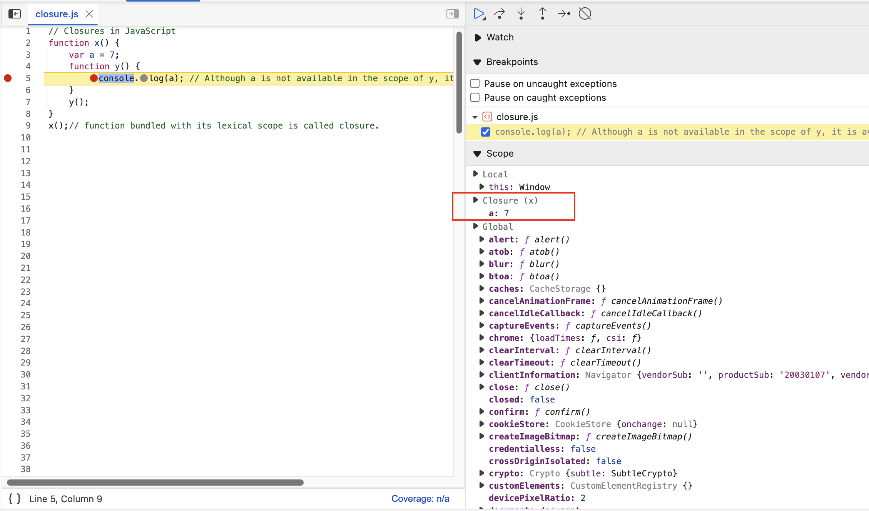Image resolution: width=869 pixels, height=511 pixels.
Task: Select variable a: 7 in Closure
Action: pyautogui.click(x=499, y=213)
